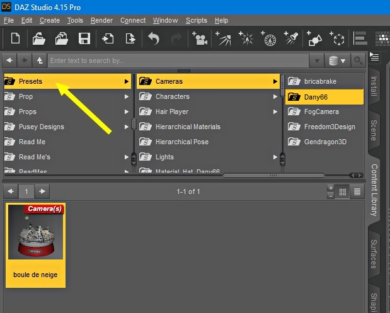Image resolution: width=390 pixels, height=313 pixels.
Task: Select the Dany66 folder
Action: point(324,97)
